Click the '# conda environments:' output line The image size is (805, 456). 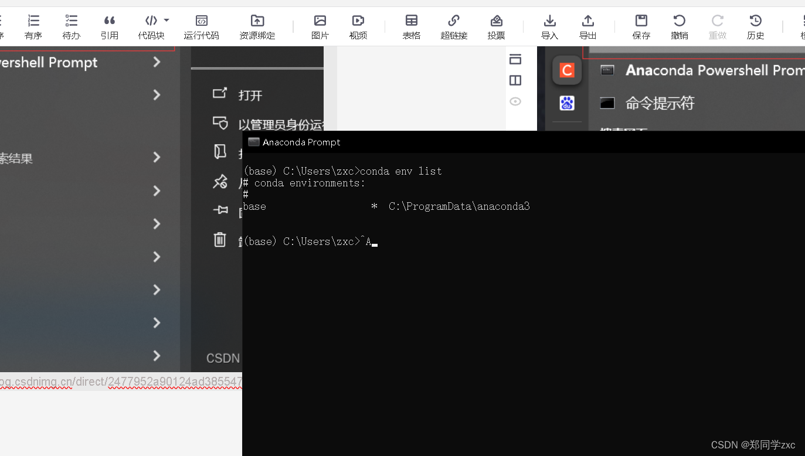[304, 183]
